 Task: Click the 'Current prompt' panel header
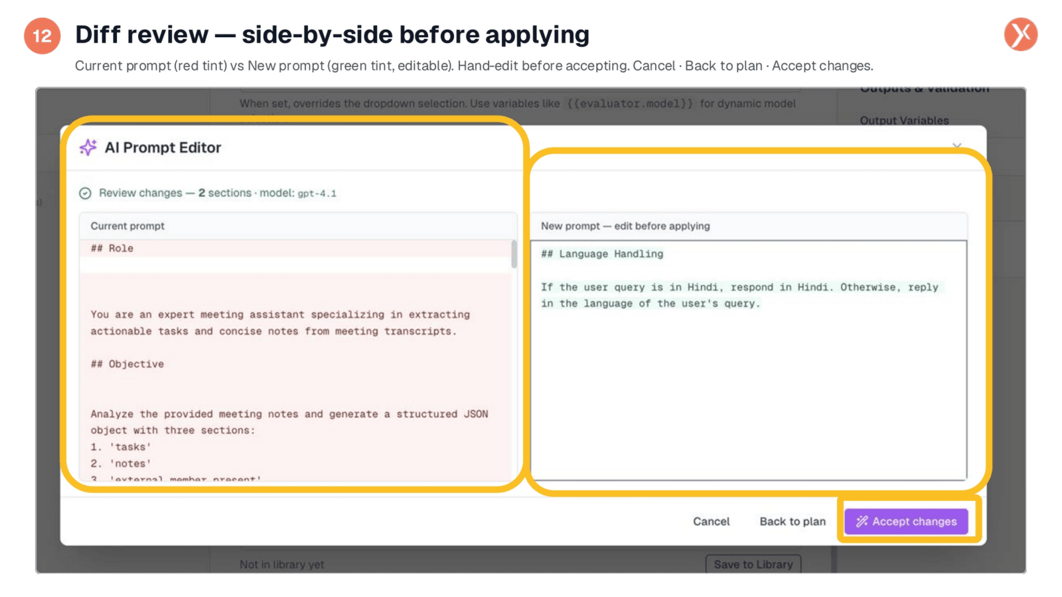297,226
